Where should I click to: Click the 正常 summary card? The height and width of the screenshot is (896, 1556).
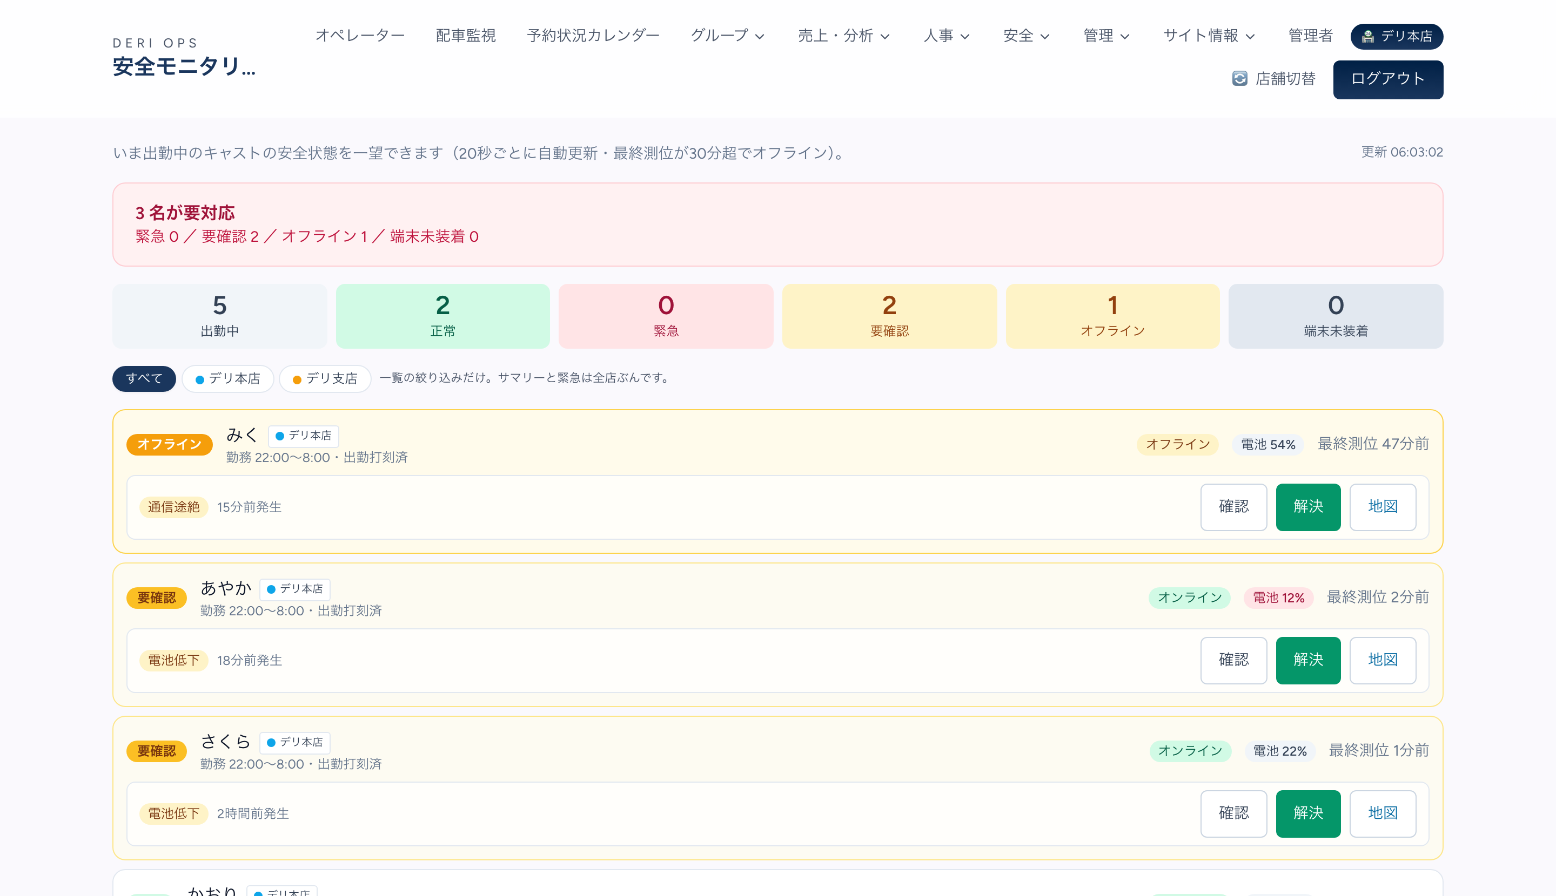(x=443, y=316)
